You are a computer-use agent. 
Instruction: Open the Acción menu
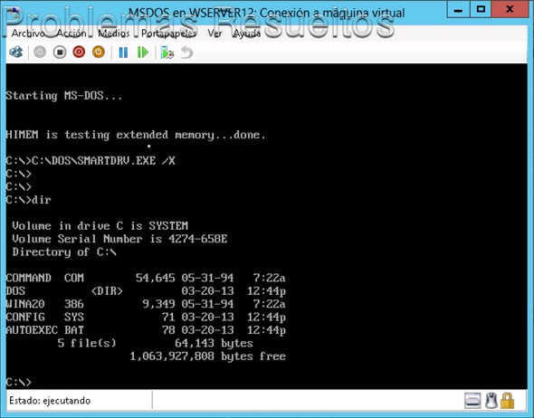pos(72,33)
